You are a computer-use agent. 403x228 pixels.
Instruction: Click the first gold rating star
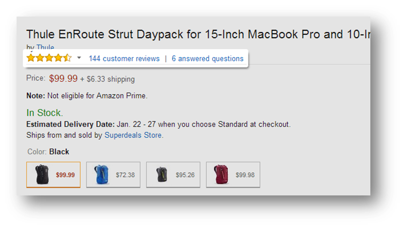31,58
